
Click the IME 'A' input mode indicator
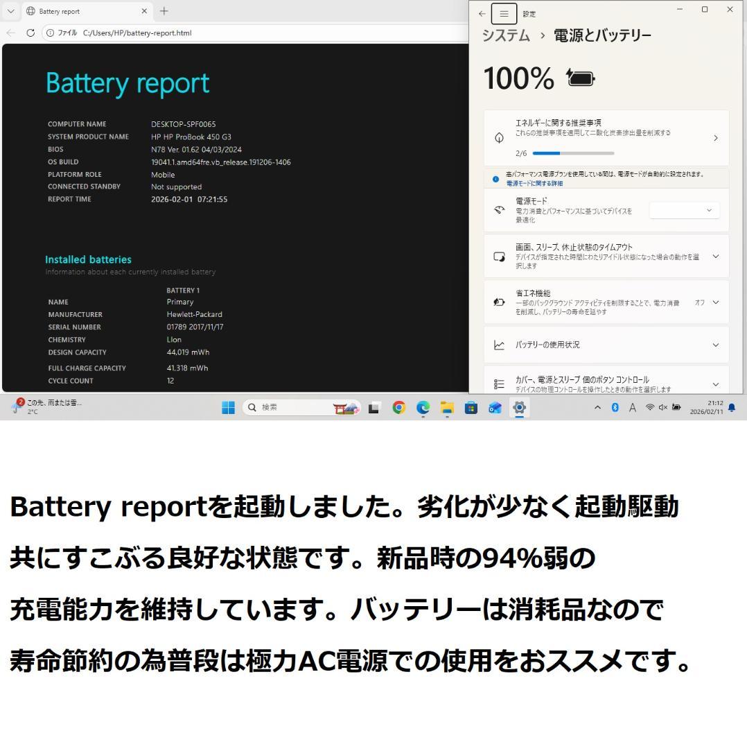coord(631,408)
